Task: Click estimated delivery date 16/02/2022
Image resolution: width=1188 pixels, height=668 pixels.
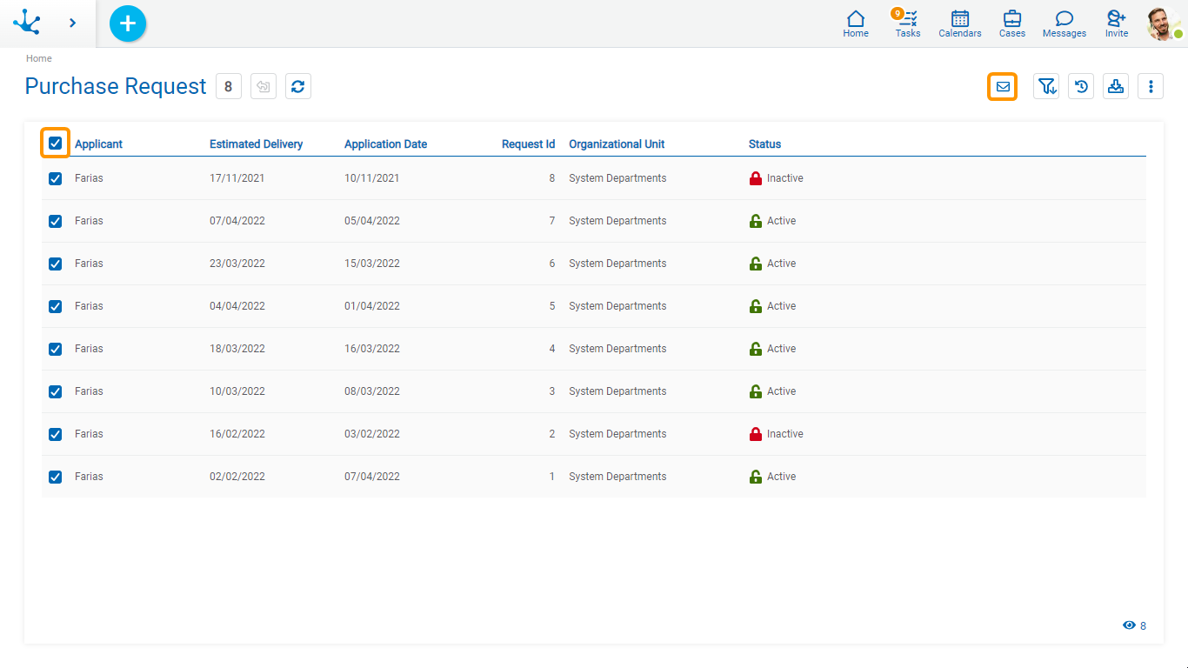Action: coord(237,434)
